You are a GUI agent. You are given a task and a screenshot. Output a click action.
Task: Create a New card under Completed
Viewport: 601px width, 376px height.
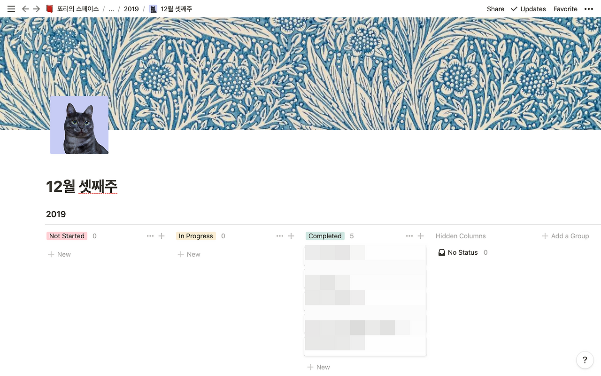tap(318, 367)
